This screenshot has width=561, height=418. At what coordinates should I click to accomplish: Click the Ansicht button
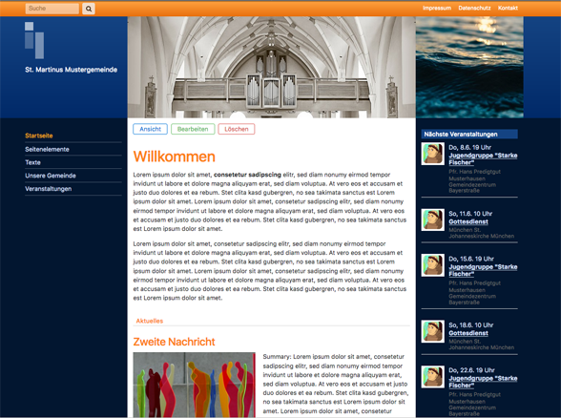(x=151, y=129)
